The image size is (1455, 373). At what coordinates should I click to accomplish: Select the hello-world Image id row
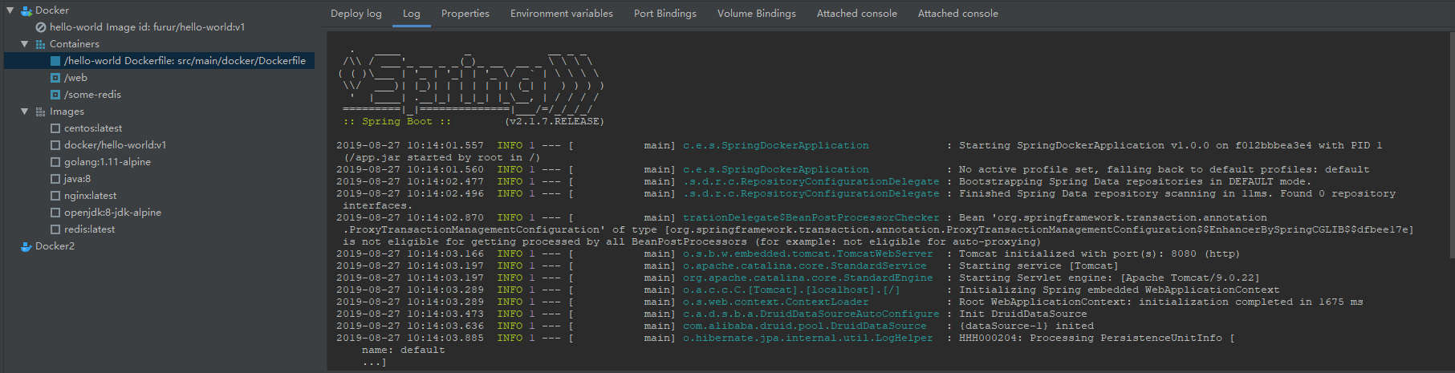pyautogui.click(x=148, y=27)
